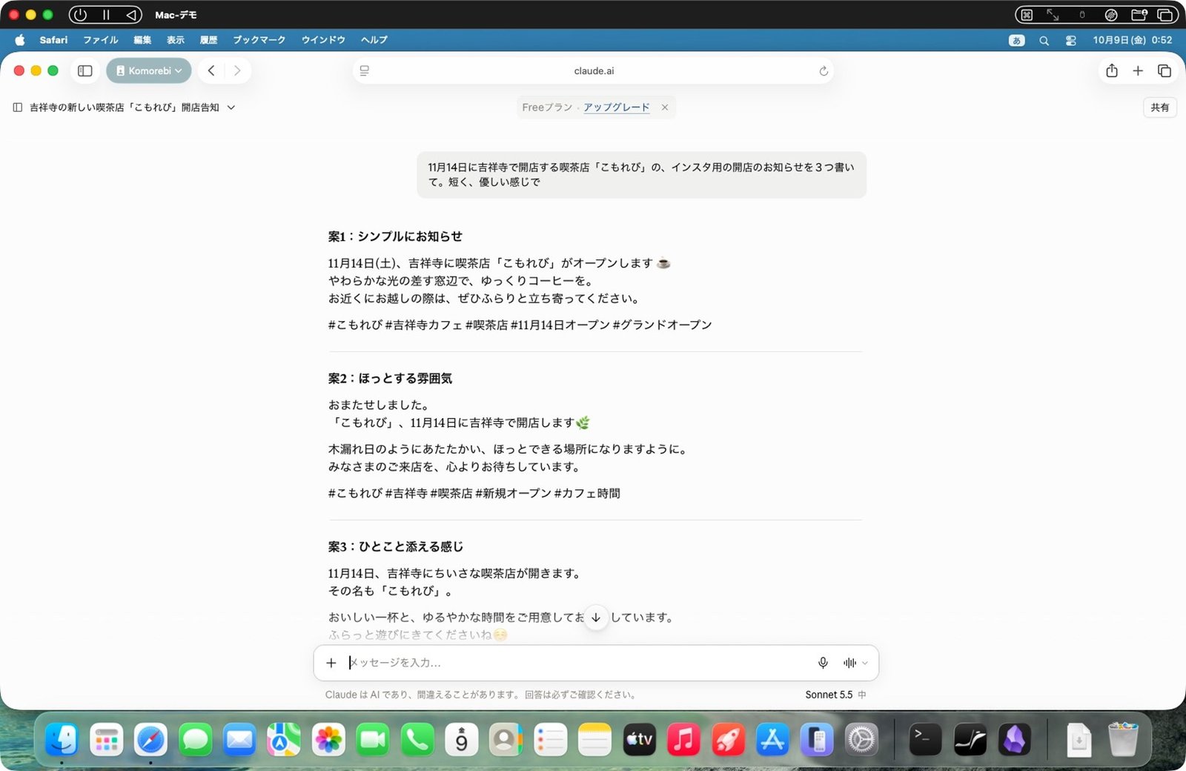1186x771 pixels.
Task: Click the 共有 share button
Action: pyautogui.click(x=1159, y=107)
